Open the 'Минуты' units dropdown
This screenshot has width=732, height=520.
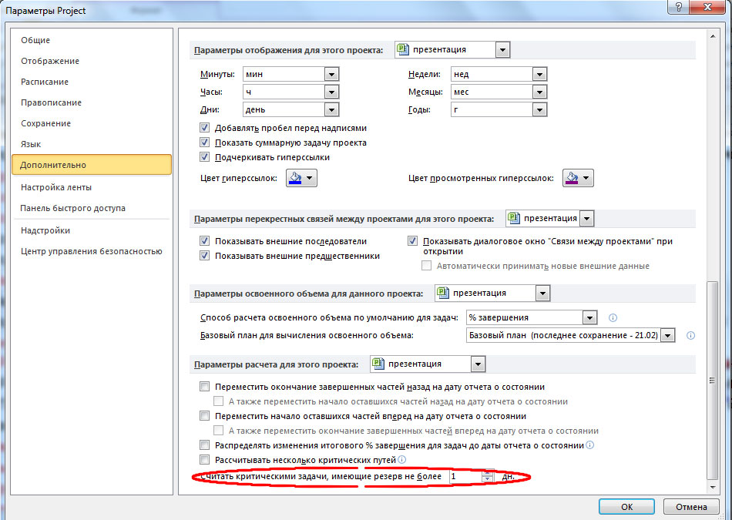pos(331,74)
